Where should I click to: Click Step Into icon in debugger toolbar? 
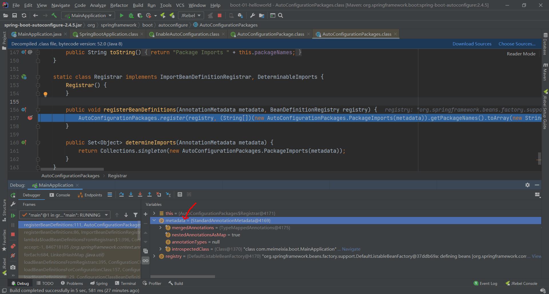tap(131, 195)
